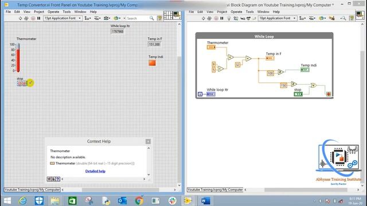
Task: Open File menu in Front Panel window
Action: click(x=8, y=11)
